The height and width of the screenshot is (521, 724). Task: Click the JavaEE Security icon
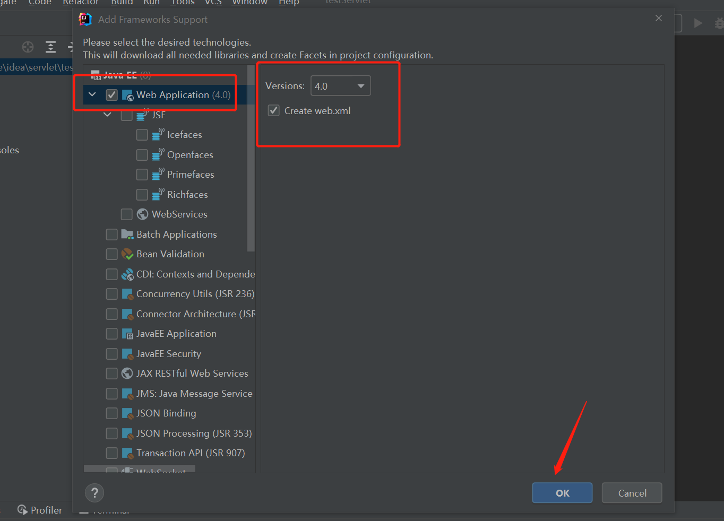127,354
